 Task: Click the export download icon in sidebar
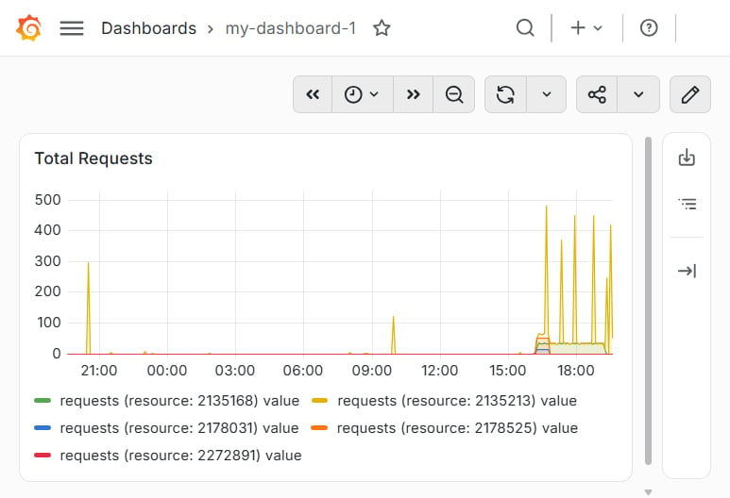(687, 158)
